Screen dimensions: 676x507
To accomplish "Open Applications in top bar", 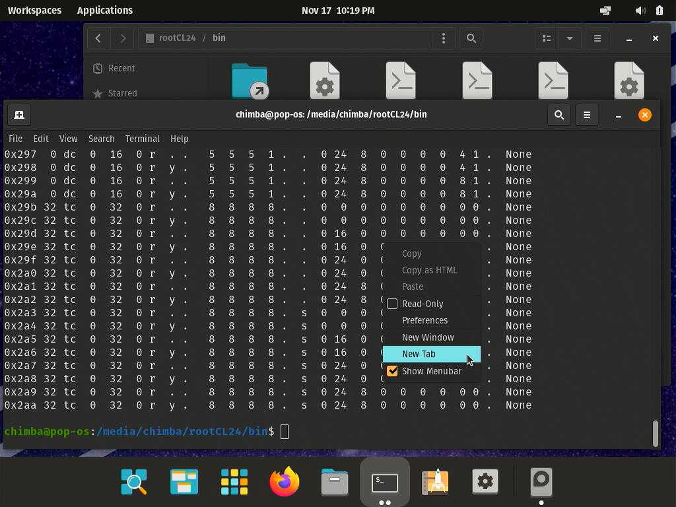I will (105, 11).
